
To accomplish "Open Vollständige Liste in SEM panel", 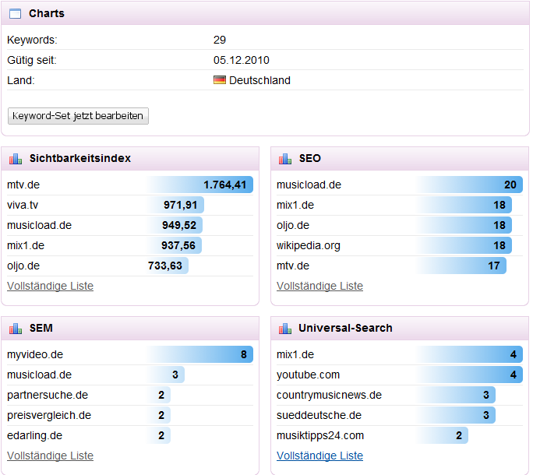I will pyautogui.click(x=50, y=456).
